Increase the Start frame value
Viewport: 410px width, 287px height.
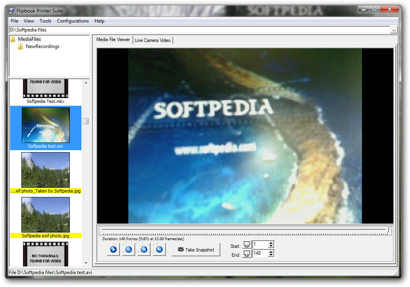(271, 243)
